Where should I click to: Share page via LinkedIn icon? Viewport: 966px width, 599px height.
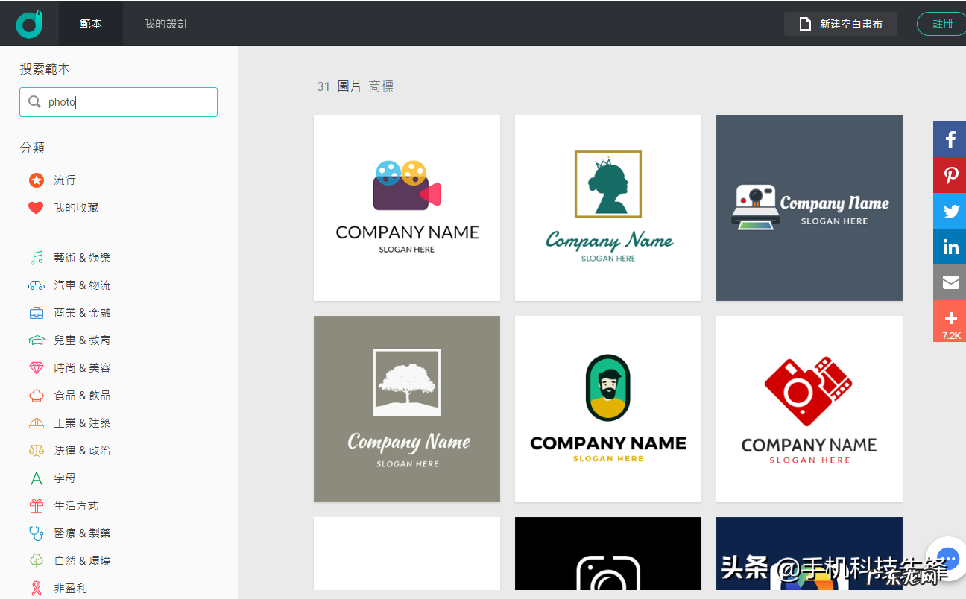point(950,247)
